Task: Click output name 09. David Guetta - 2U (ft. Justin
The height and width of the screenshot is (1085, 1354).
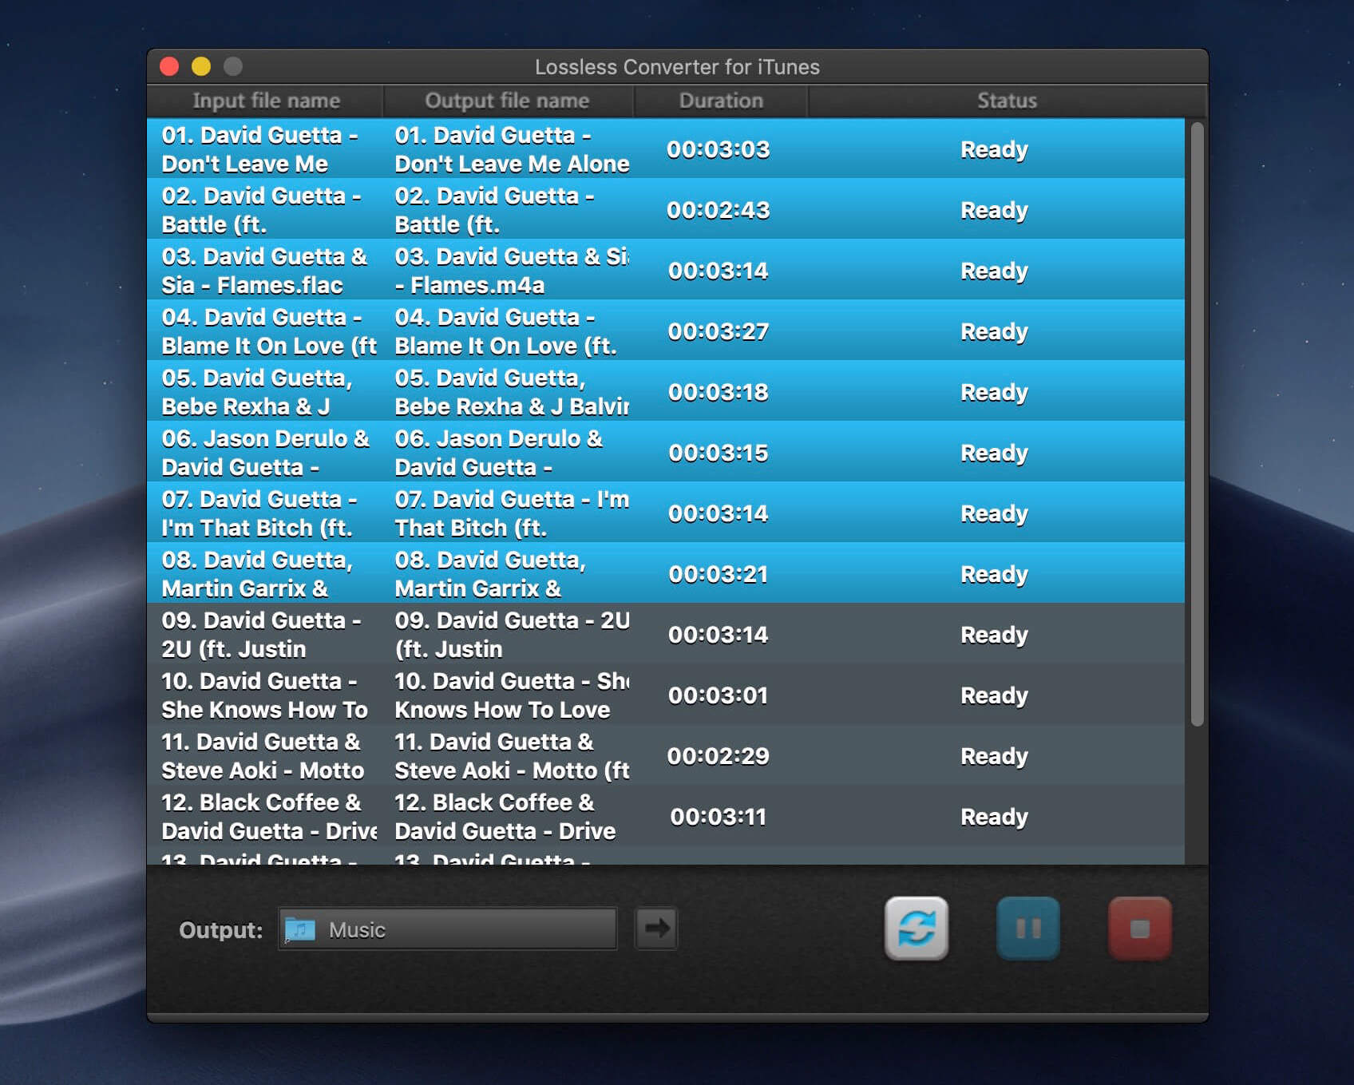Action: (512, 635)
